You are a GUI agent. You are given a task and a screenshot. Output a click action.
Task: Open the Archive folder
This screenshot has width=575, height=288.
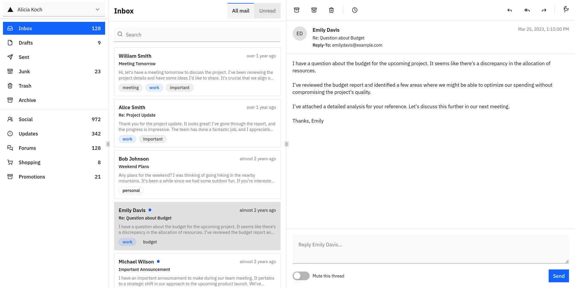tap(54, 100)
